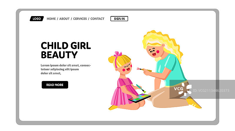This screenshot has width=235, height=131.
Task: Click the Child Girl Beauty headline
Action: [x=66, y=50]
